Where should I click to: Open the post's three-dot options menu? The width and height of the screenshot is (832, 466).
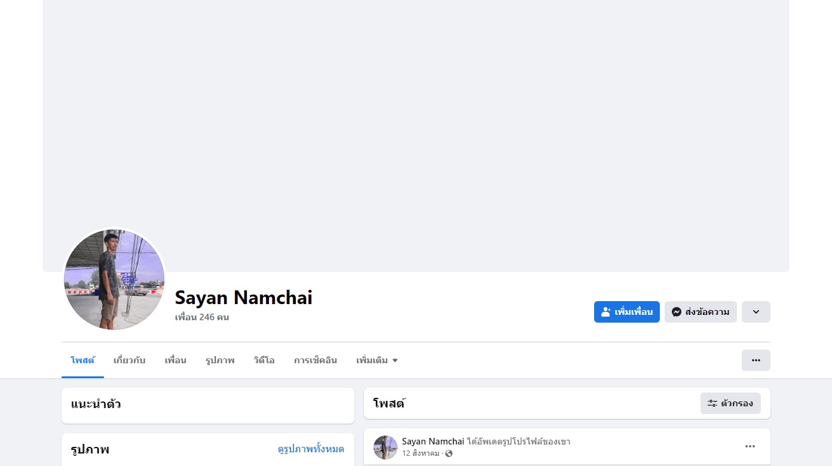750,446
